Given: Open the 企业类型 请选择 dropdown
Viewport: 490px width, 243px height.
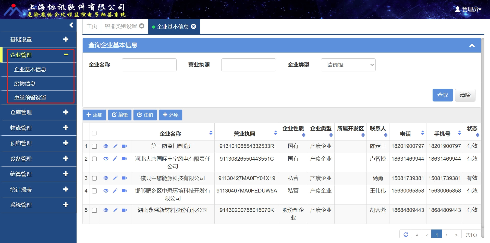Looking at the screenshot, I should pyautogui.click(x=348, y=65).
